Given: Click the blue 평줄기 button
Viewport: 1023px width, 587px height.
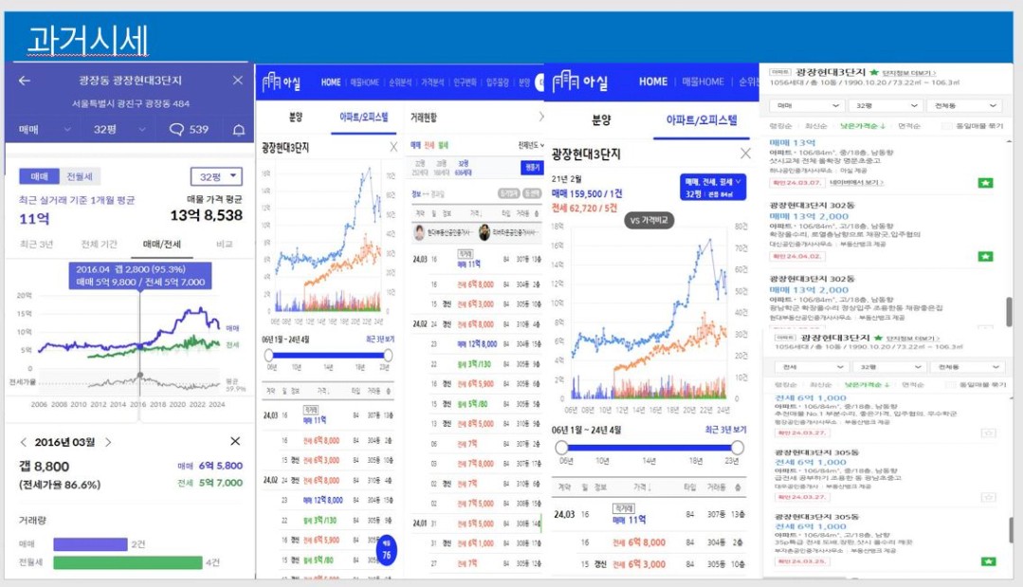Looking at the screenshot, I should (x=532, y=168).
